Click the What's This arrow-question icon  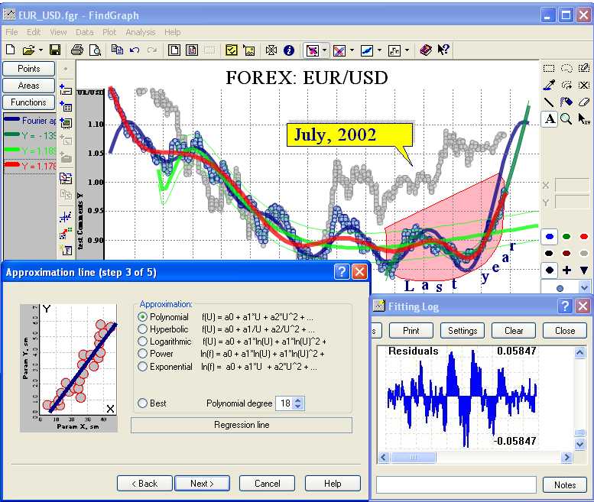(443, 50)
